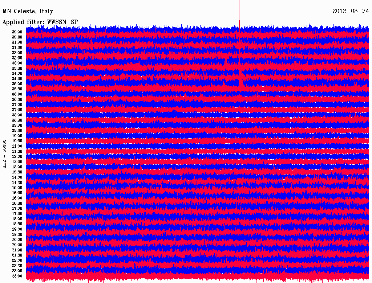Select the 15:00 time label

[17, 188]
